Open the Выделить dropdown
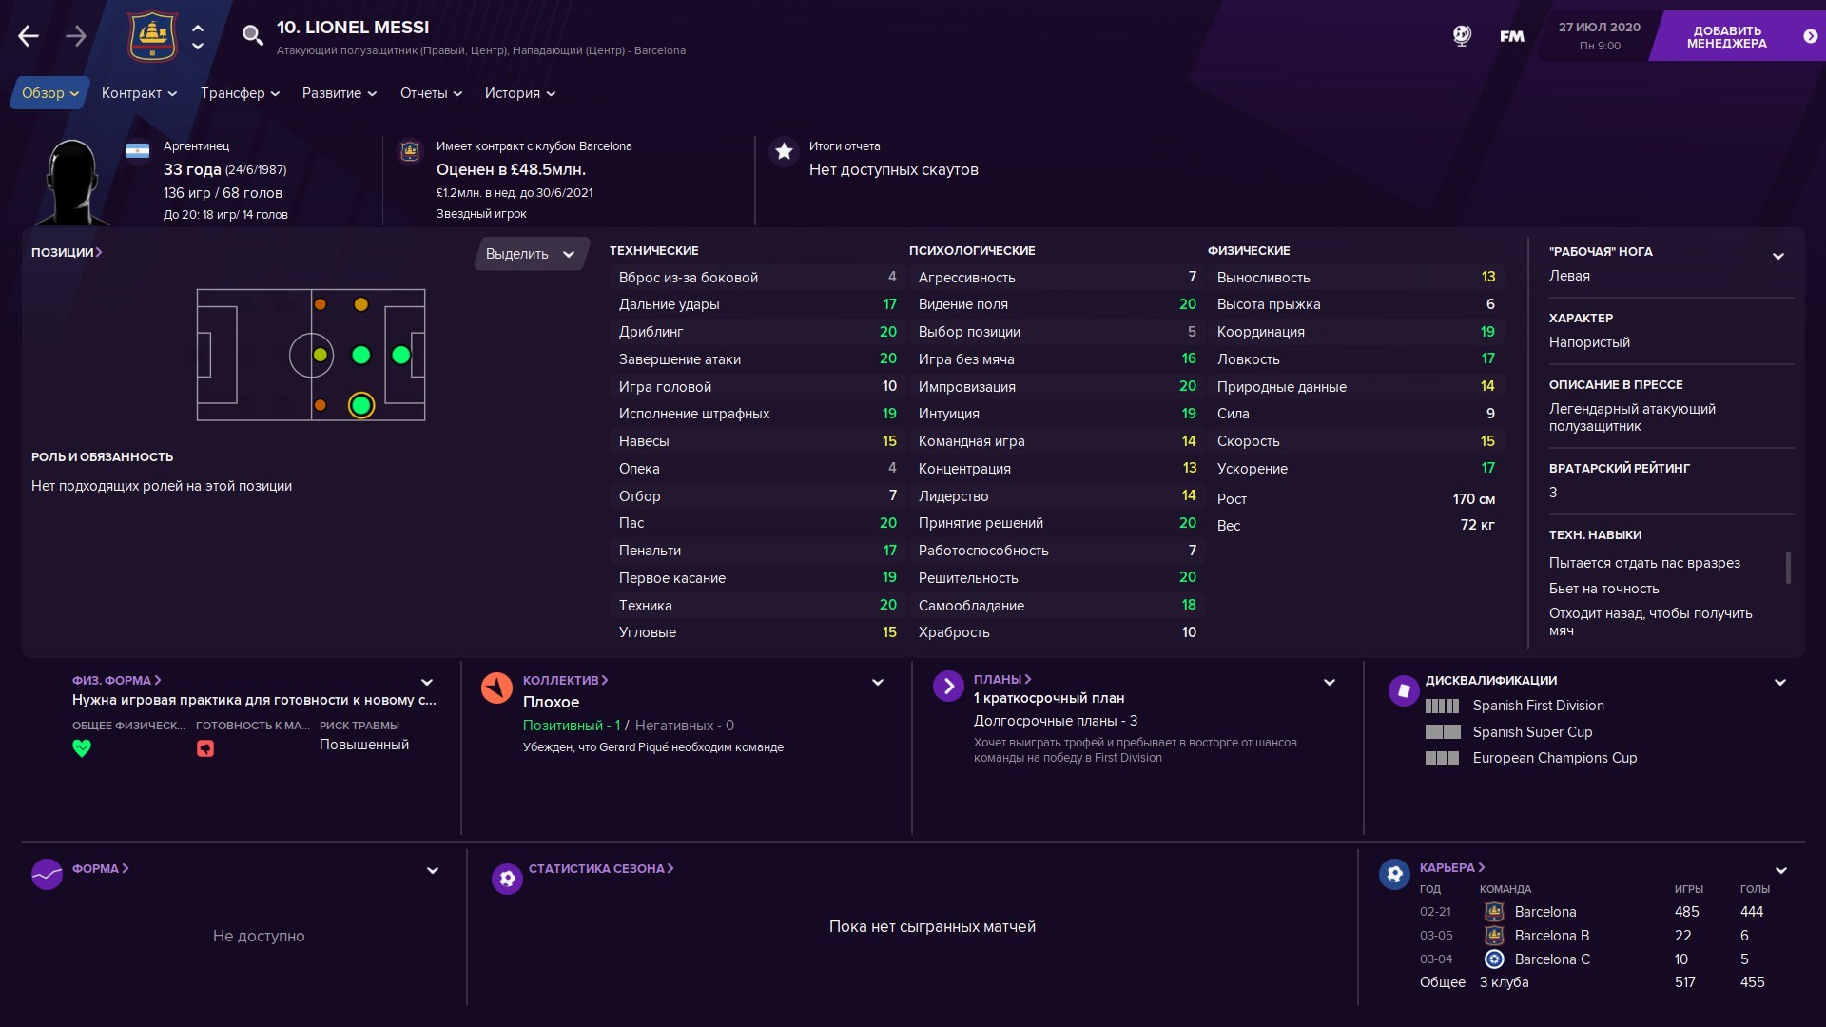Screen dimensions: 1826x1027 click(x=531, y=254)
